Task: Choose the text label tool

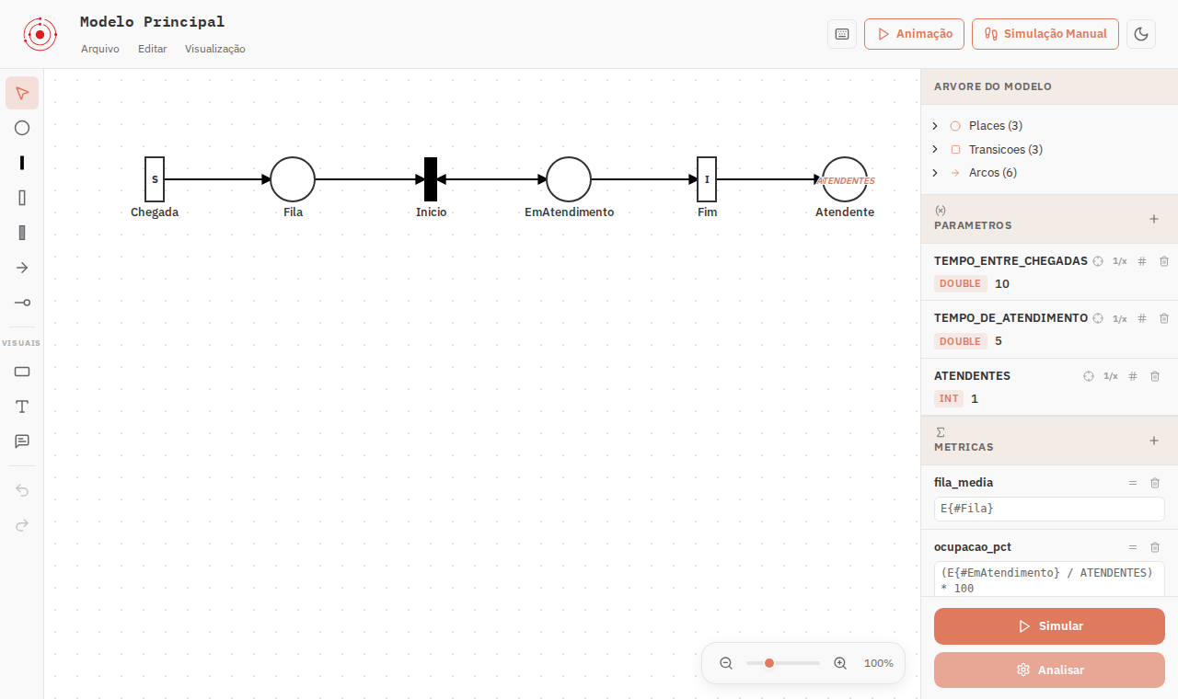Action: pos(22,407)
